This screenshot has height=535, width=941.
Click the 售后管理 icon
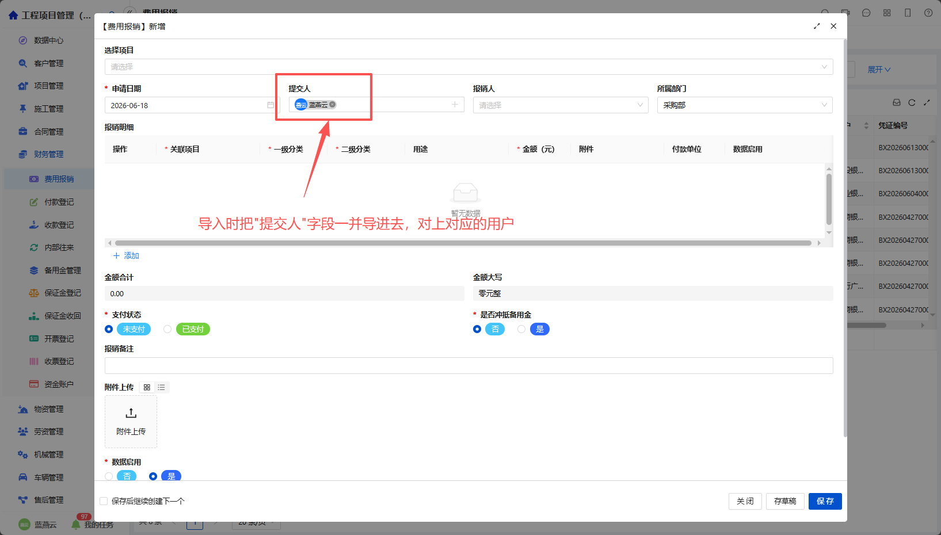(x=23, y=500)
